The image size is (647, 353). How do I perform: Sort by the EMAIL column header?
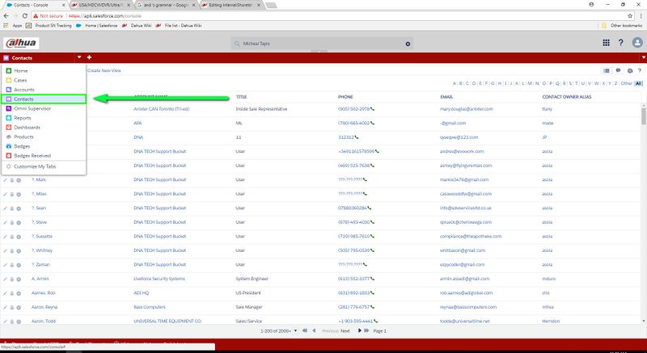click(x=446, y=97)
